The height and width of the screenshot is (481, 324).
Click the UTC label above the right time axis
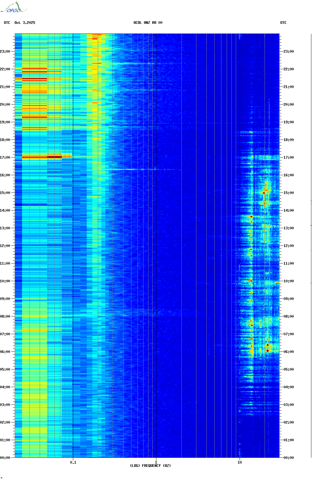283,23
